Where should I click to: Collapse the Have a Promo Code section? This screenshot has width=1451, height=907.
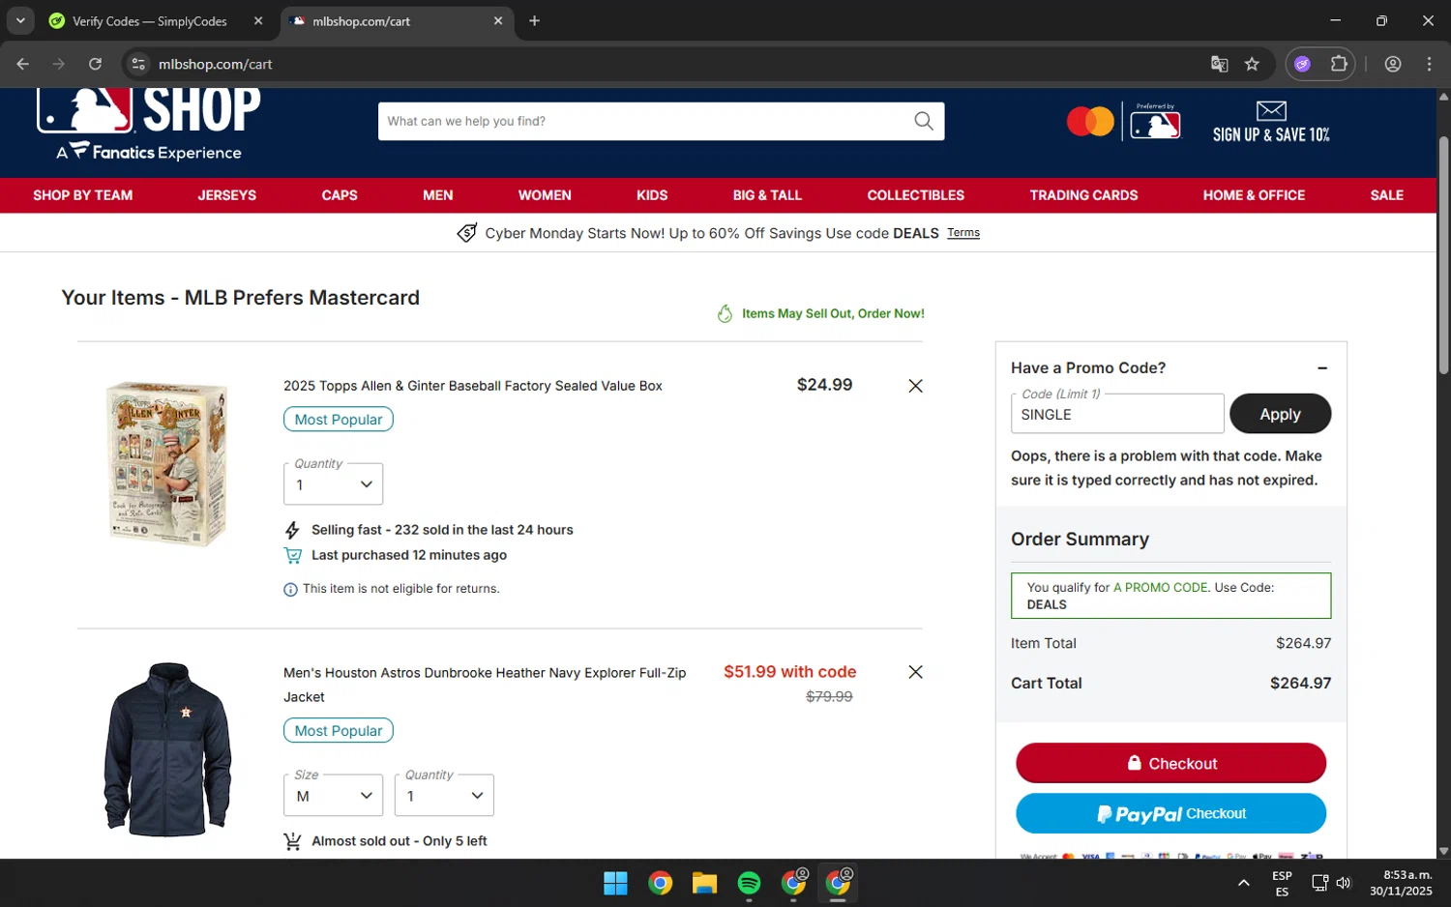pyautogui.click(x=1322, y=368)
